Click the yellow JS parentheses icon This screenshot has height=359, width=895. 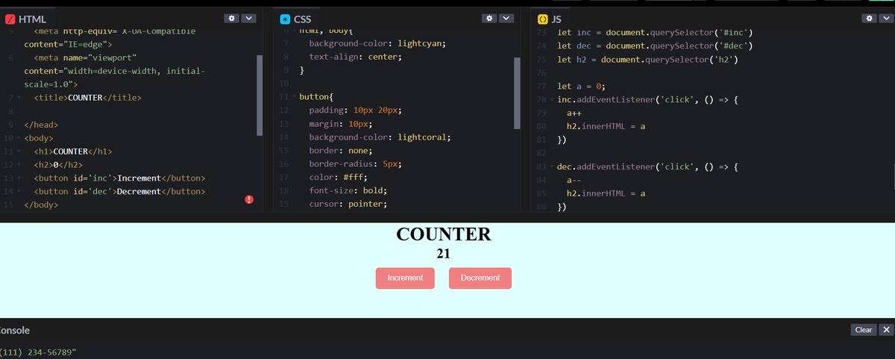pyautogui.click(x=543, y=19)
